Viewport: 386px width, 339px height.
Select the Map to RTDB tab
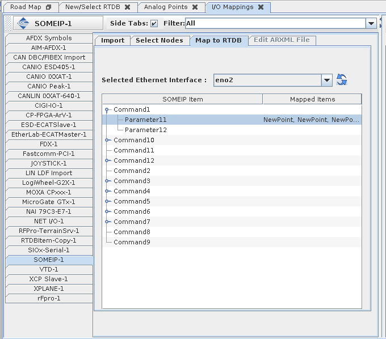[x=219, y=40]
